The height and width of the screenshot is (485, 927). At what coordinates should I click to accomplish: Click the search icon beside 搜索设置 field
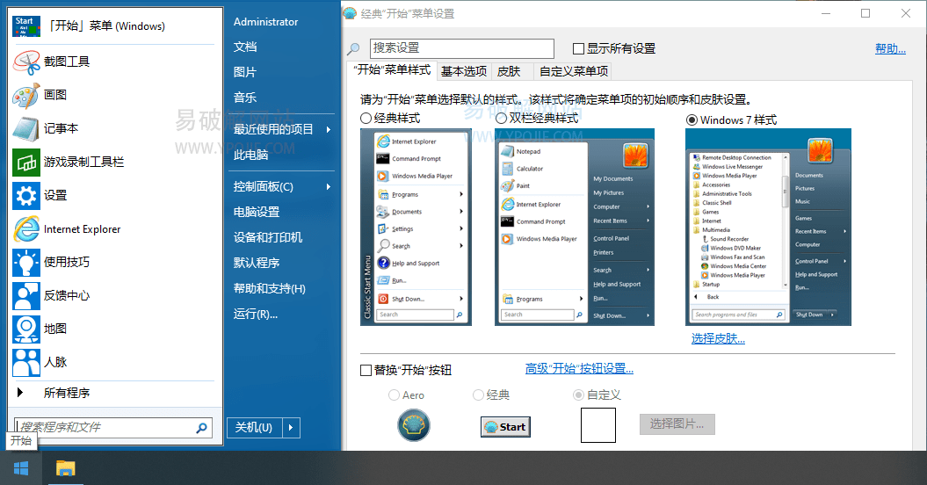353,48
